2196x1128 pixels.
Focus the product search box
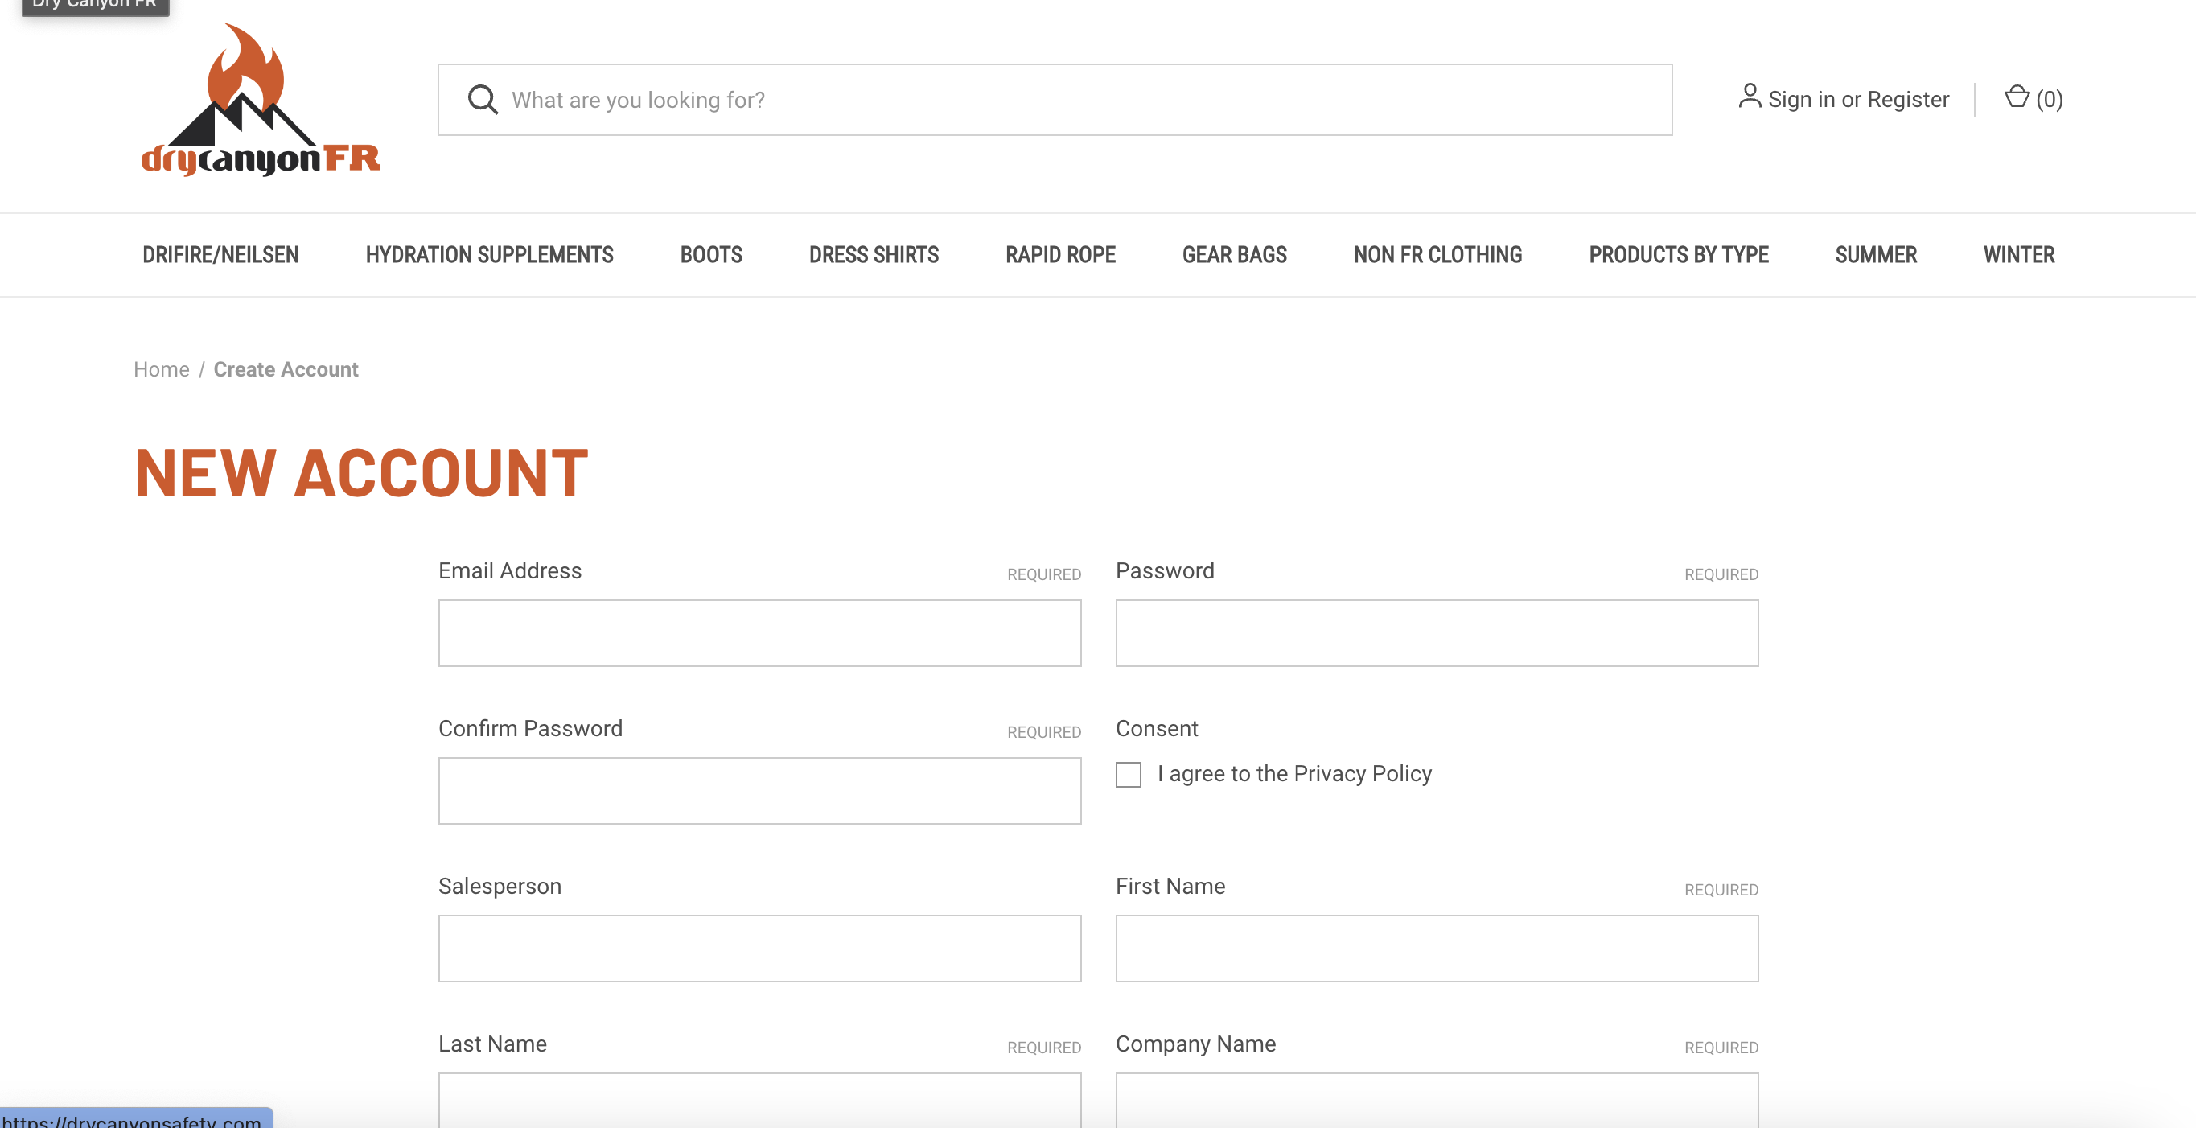[1055, 100]
